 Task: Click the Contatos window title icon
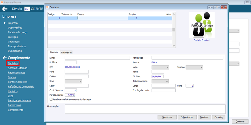tap(47, 7)
